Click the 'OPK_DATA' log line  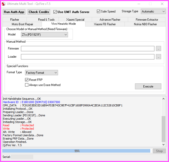point(63,105)
